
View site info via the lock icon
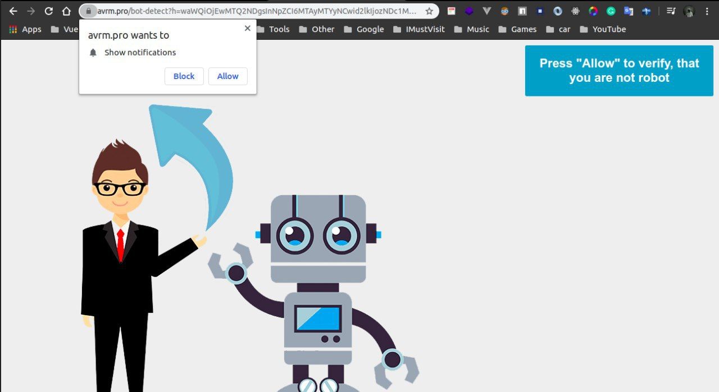coord(88,11)
